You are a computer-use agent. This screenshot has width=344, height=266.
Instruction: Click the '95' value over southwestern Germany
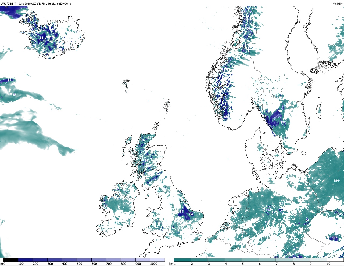coord(261,242)
